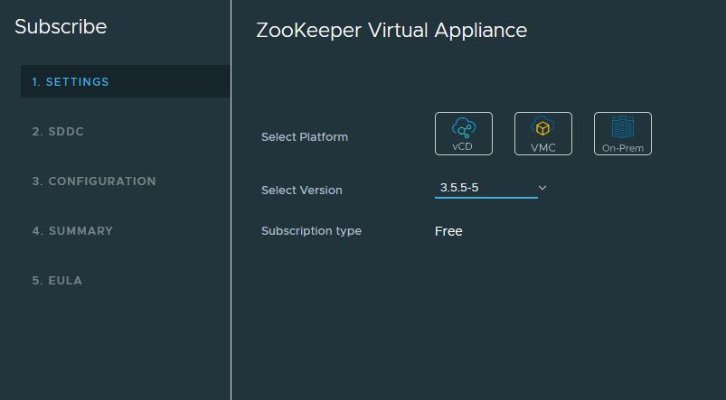
Task: Click the Free subscription type value
Action: (x=448, y=231)
